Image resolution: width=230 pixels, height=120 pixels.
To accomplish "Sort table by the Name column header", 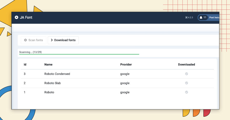I will click(x=48, y=64).
